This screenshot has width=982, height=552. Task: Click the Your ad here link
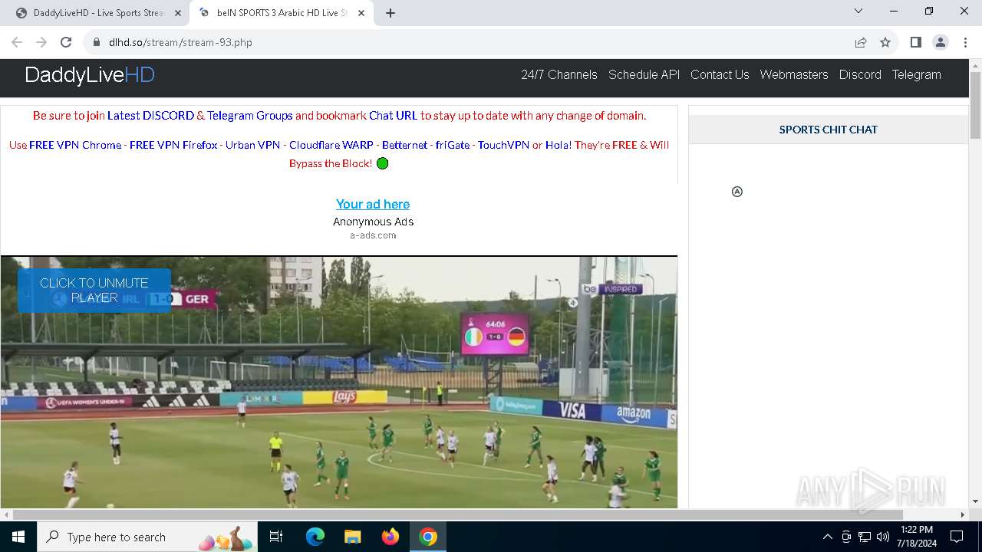pyautogui.click(x=373, y=204)
